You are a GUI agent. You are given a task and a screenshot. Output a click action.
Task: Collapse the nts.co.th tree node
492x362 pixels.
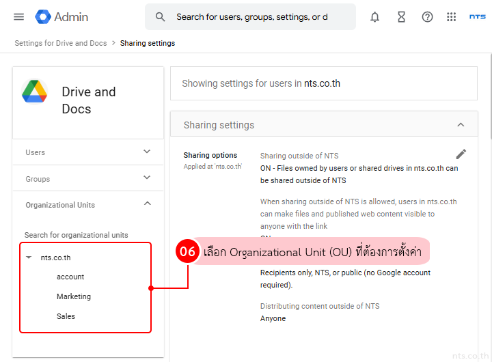click(x=29, y=257)
